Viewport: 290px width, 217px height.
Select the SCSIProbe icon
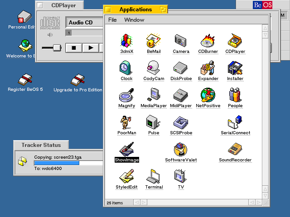(181, 123)
